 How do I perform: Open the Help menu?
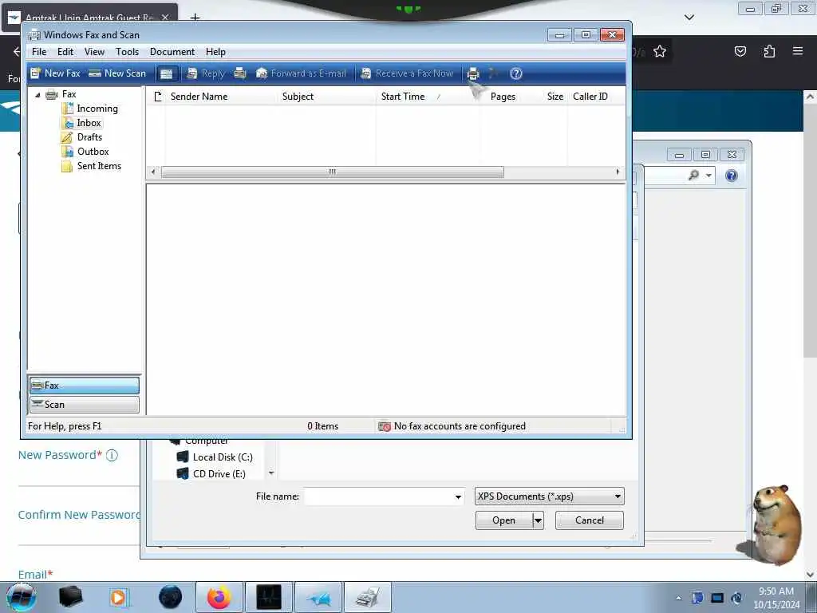[215, 52]
